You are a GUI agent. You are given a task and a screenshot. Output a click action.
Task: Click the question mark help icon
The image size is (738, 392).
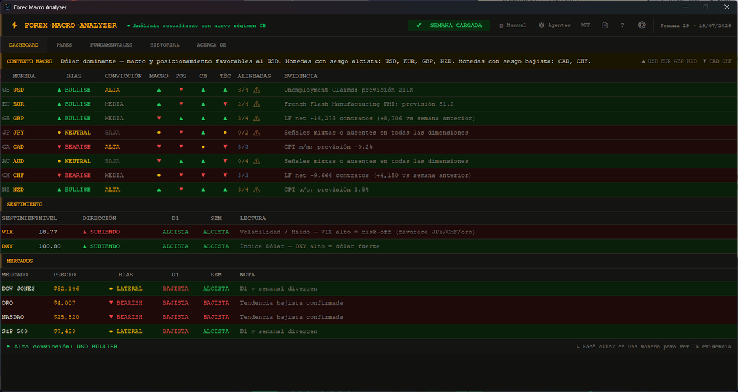click(x=622, y=25)
